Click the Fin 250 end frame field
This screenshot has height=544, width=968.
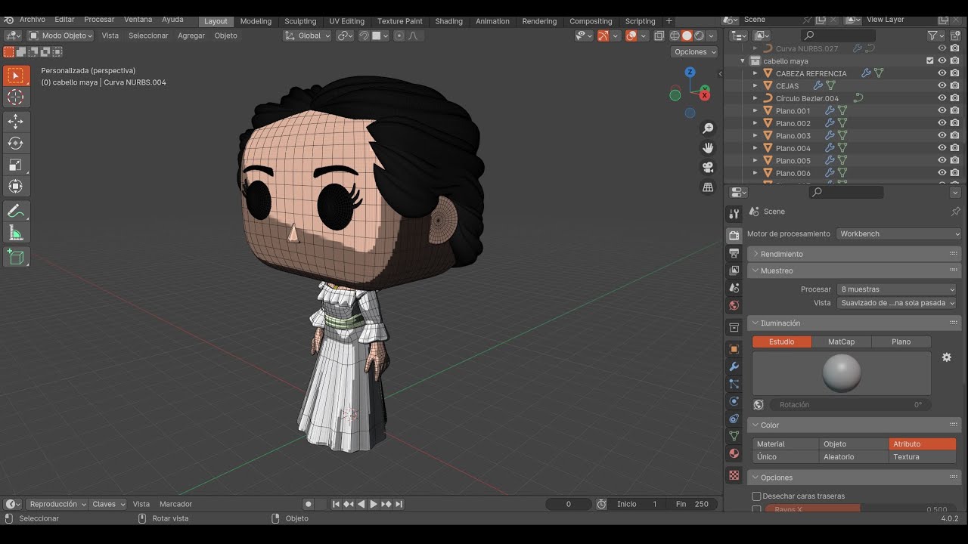click(693, 504)
